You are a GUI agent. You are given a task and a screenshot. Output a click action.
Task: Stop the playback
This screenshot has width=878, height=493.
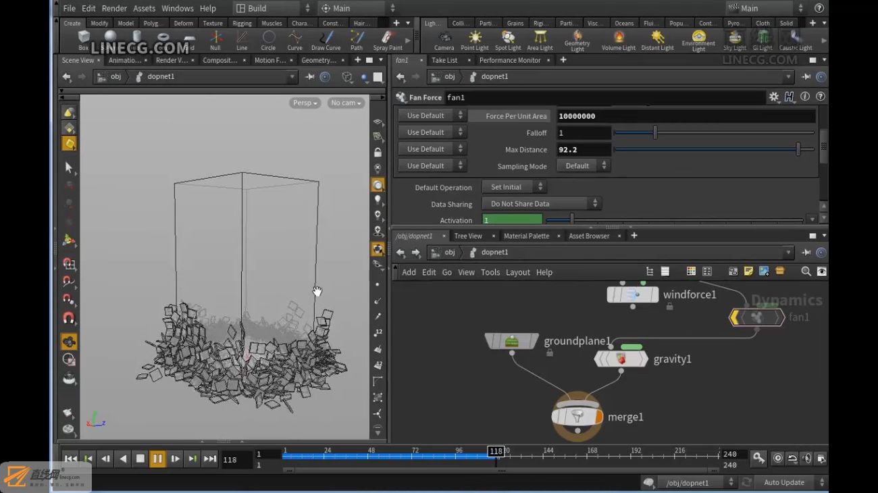(140, 459)
